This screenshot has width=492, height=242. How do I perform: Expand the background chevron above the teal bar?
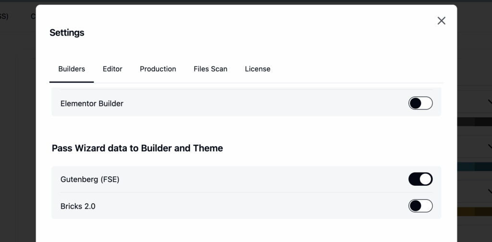point(490,145)
